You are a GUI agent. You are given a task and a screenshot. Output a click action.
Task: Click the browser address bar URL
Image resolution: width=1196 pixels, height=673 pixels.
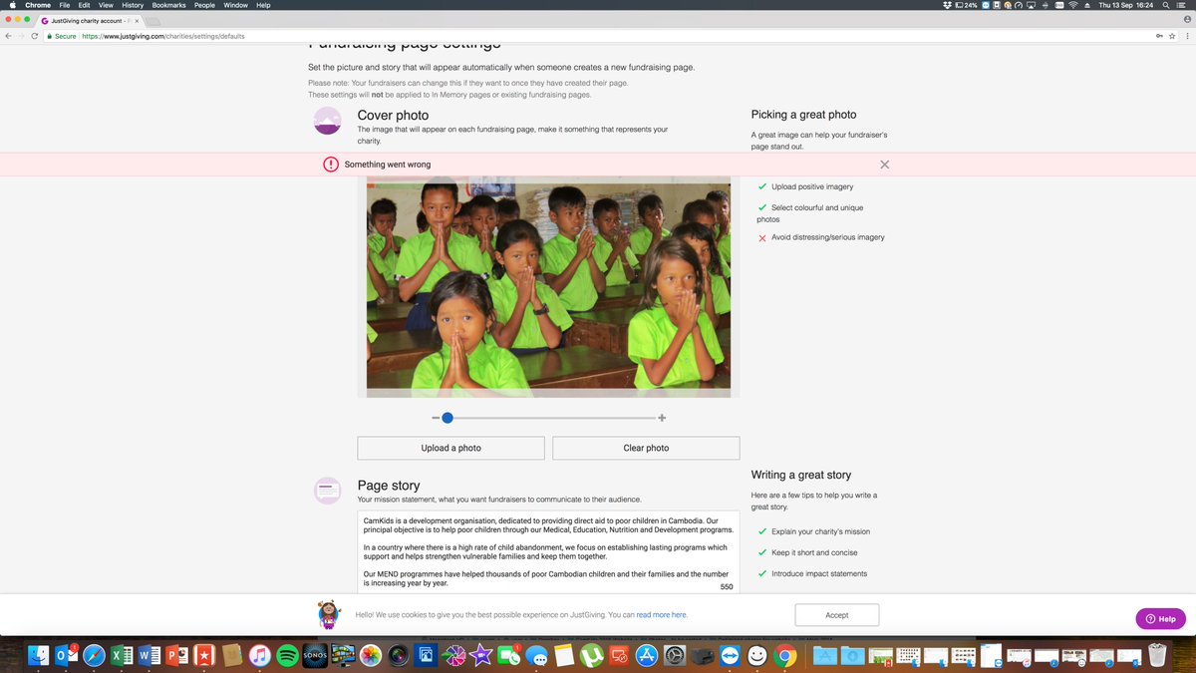pyautogui.click(x=163, y=36)
